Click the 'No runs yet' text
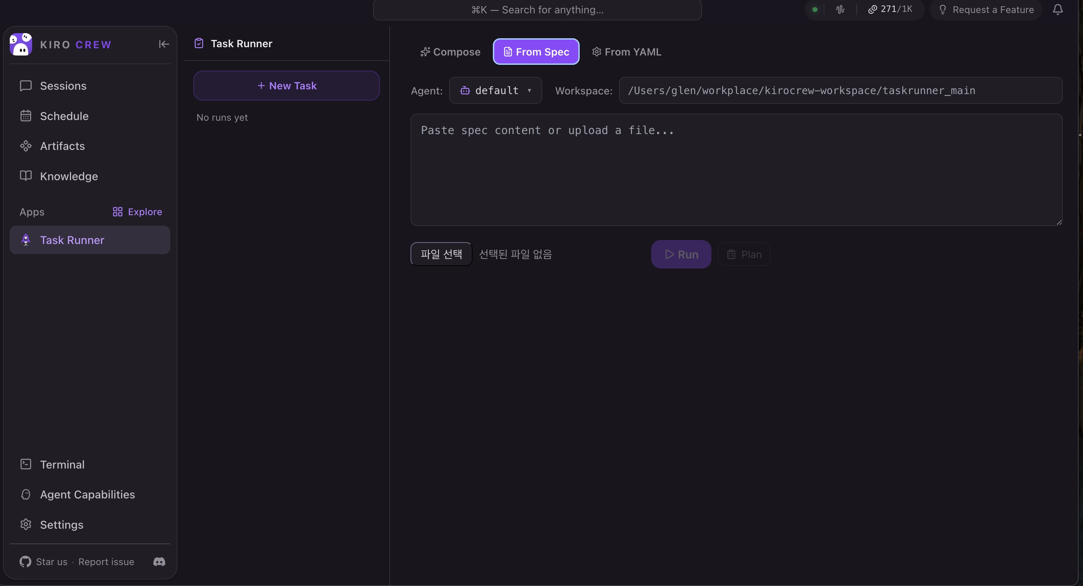Screen dimensions: 1083x586 pos(222,117)
